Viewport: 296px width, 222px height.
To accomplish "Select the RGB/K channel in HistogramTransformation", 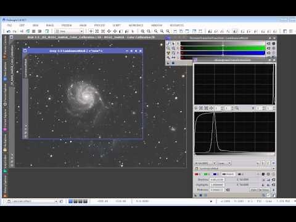I will point(228,174).
